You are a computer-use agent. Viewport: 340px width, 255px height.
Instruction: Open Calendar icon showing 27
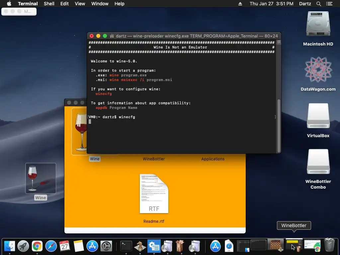tap(65, 246)
